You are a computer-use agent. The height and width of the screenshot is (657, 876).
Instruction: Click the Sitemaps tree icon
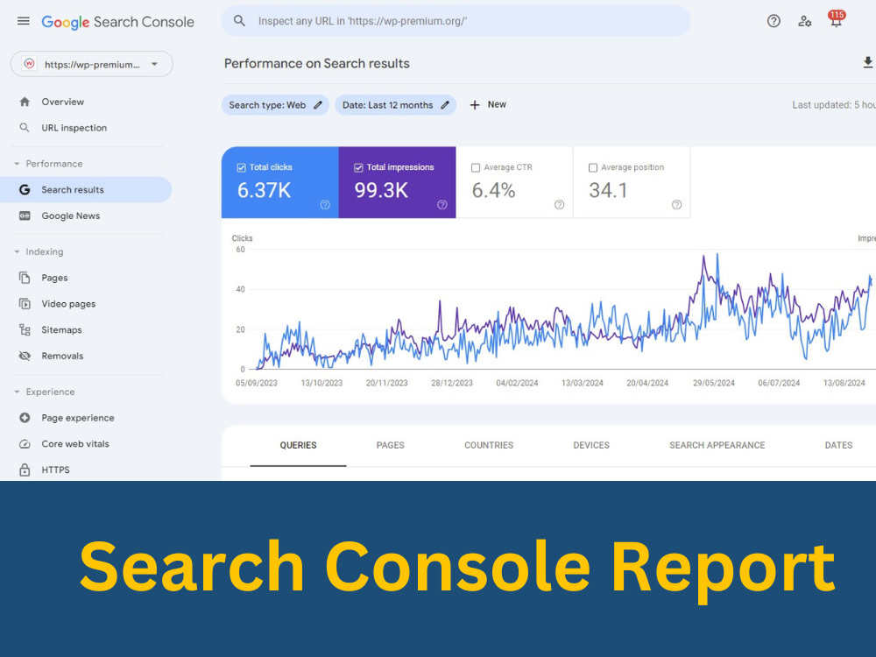[x=25, y=329]
